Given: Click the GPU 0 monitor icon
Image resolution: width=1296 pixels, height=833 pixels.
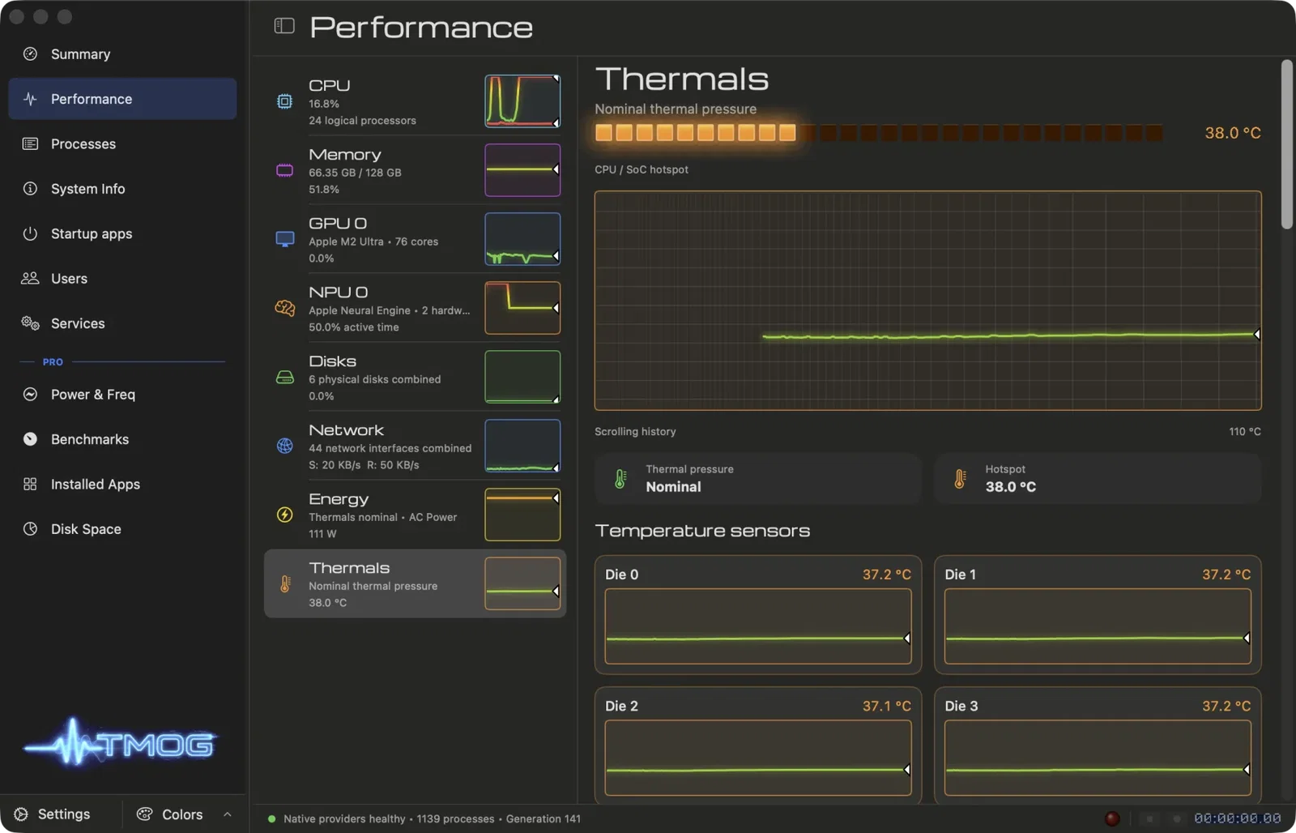Looking at the screenshot, I should click(x=284, y=239).
